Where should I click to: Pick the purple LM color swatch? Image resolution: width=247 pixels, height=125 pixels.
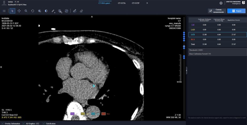[x=72, y=114]
